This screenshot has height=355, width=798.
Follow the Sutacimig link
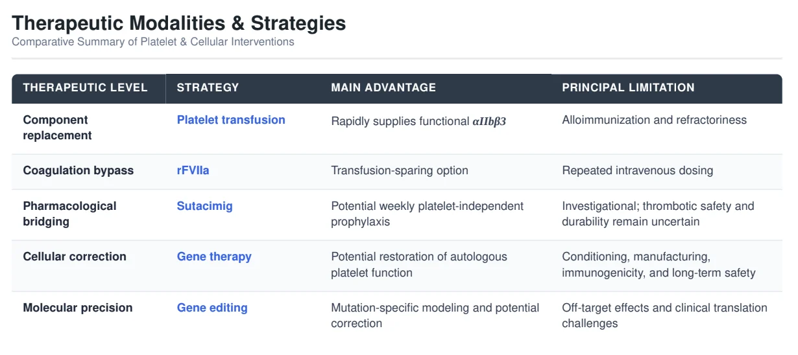pyautogui.click(x=205, y=206)
